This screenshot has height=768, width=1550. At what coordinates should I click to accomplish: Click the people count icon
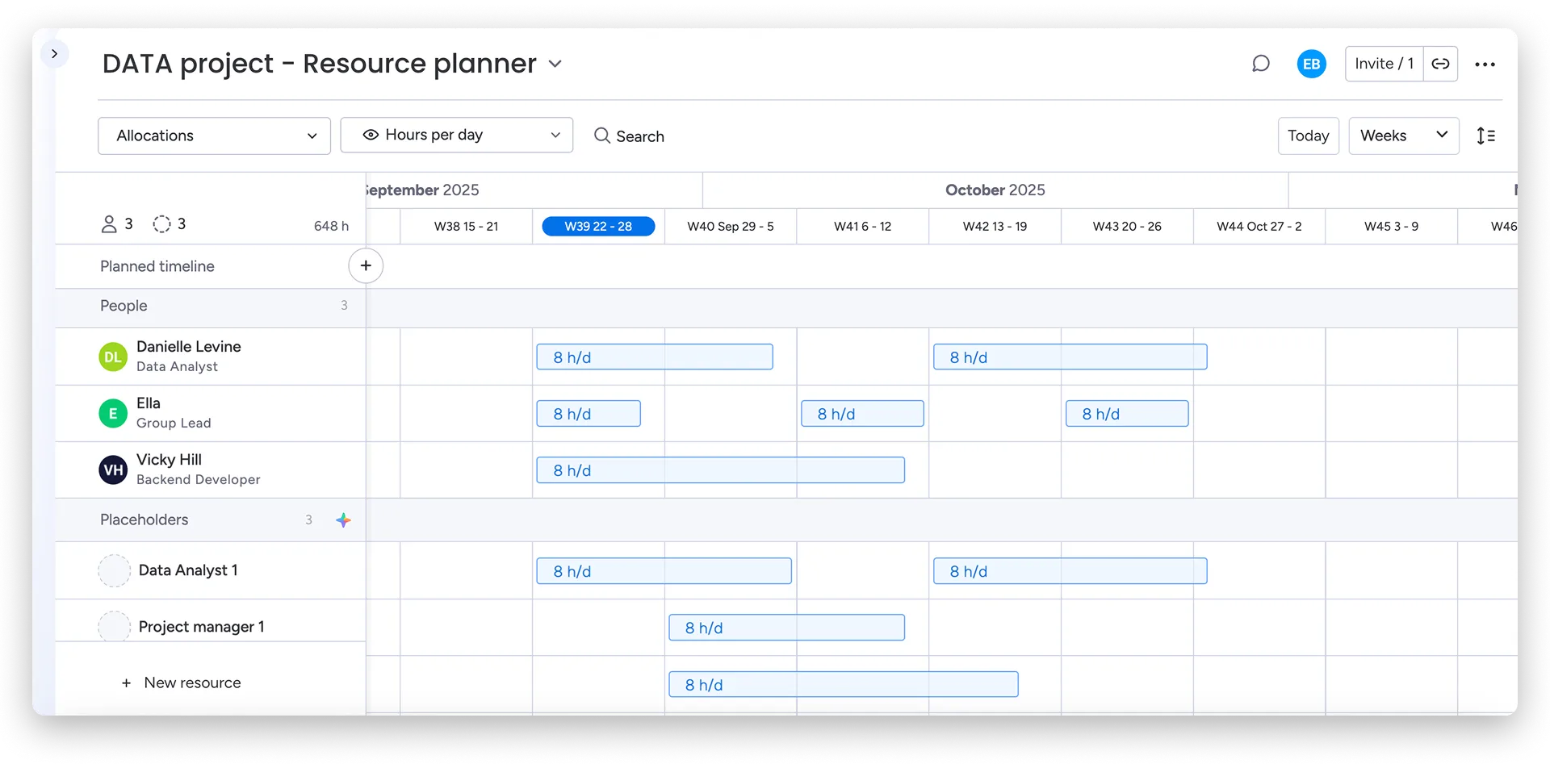(x=109, y=224)
